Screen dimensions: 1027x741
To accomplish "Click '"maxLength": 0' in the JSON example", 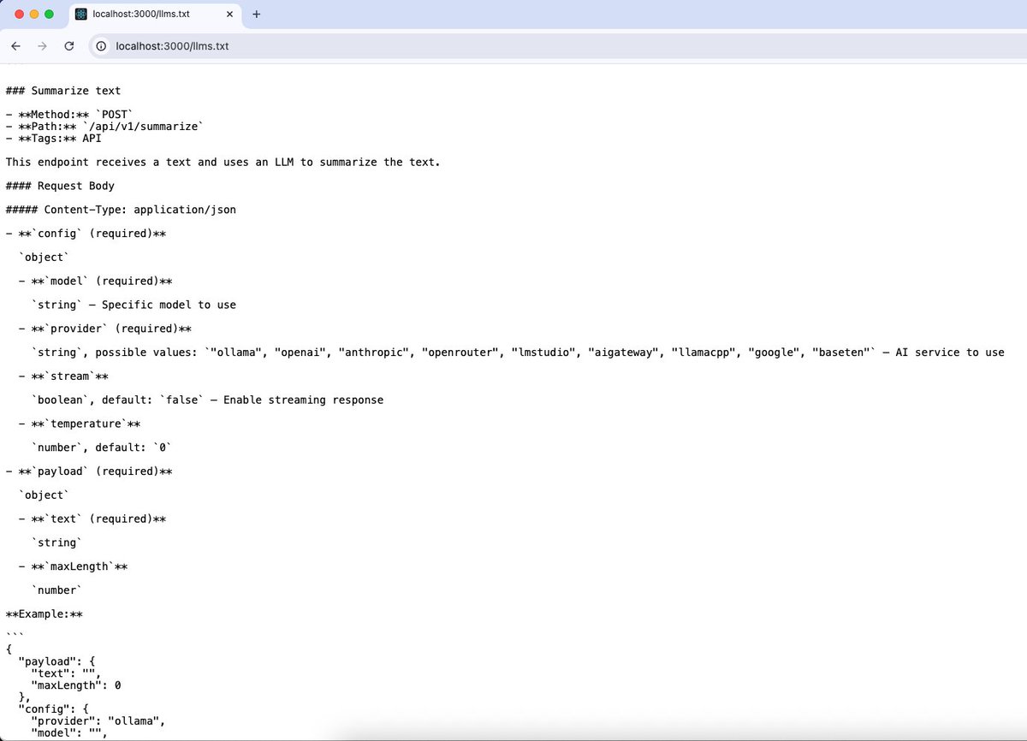I will (x=76, y=685).
